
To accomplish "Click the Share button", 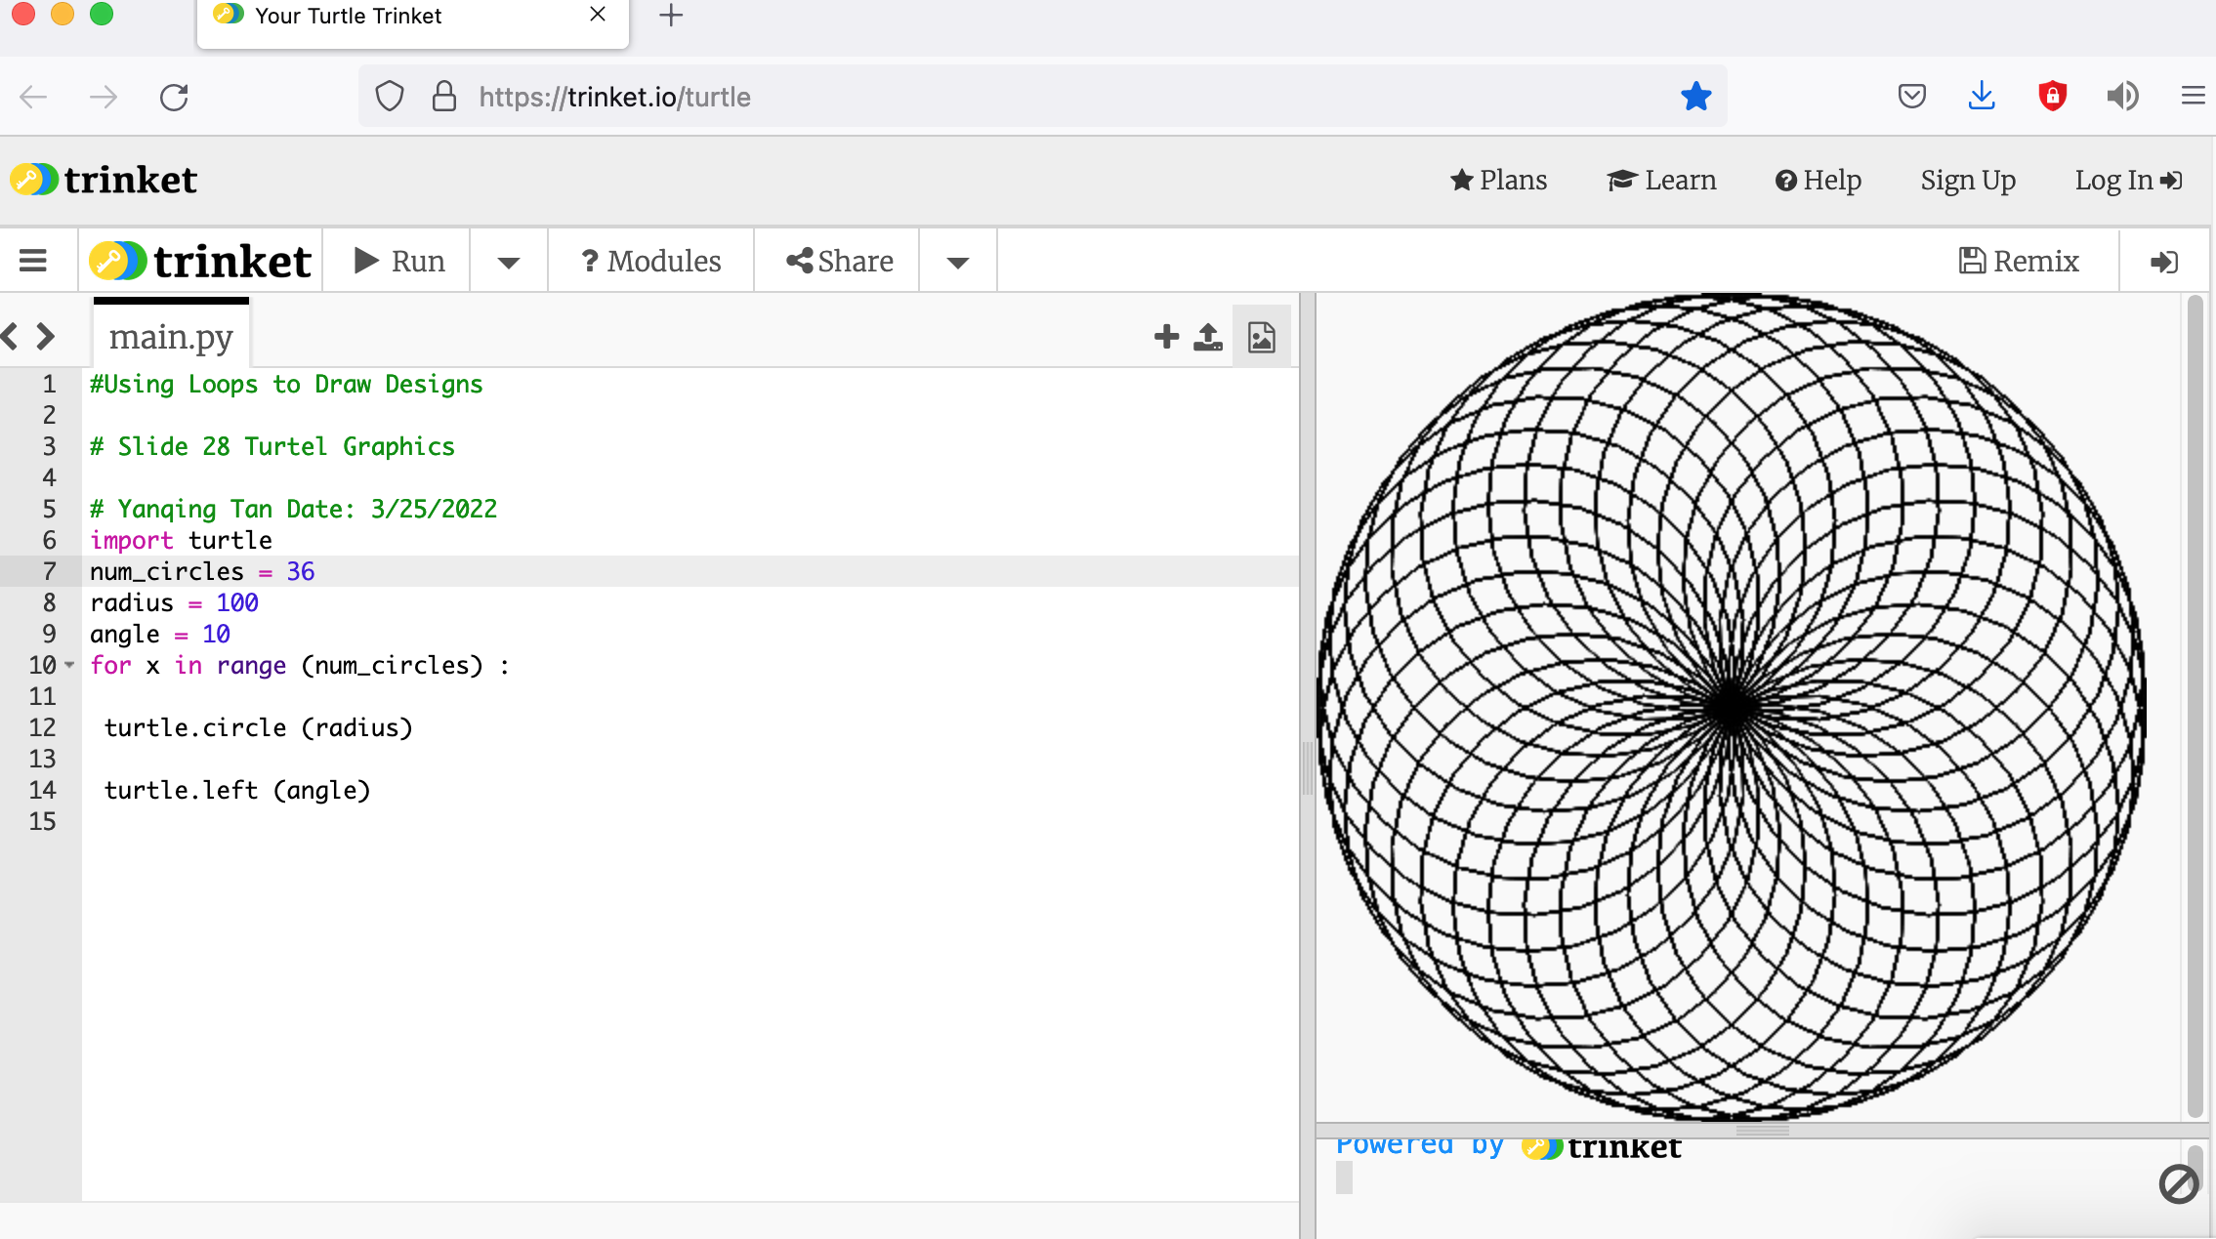I will 838,261.
